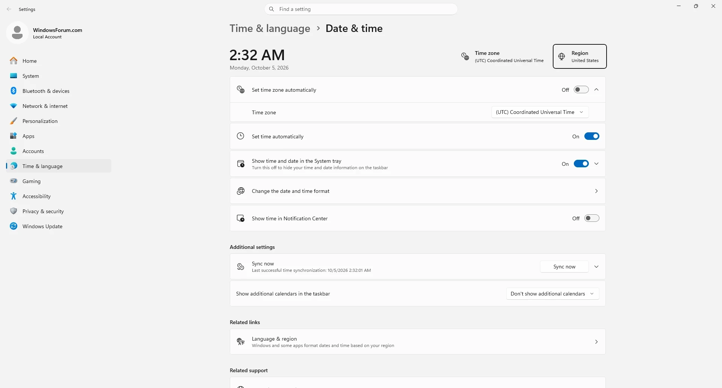The width and height of the screenshot is (722, 388).
Task: Click the Sync now button
Action: (x=564, y=267)
